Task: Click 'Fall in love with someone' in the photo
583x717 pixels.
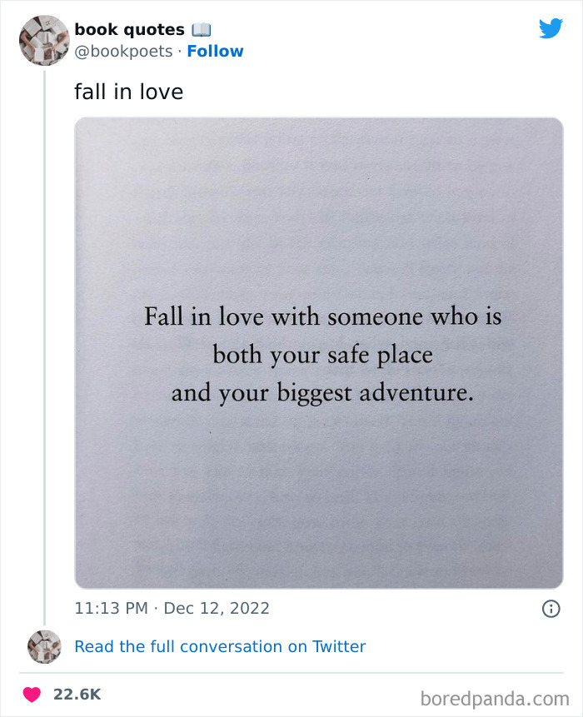Action: tap(283, 316)
